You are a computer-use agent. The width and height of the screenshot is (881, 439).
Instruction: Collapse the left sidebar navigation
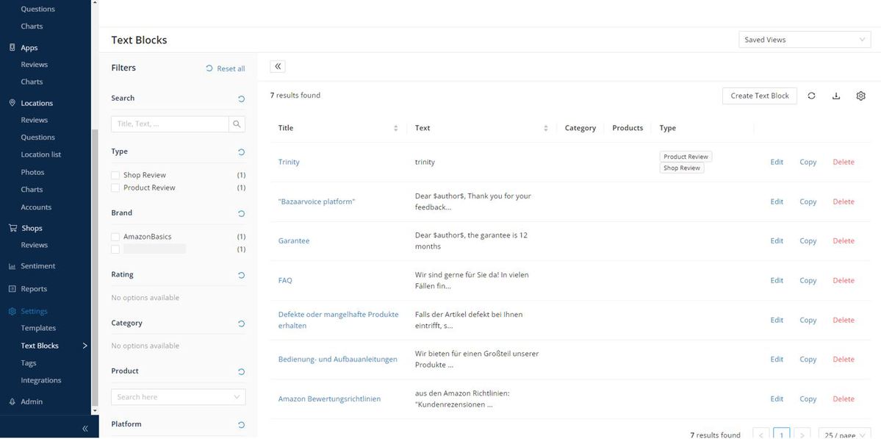(x=85, y=428)
